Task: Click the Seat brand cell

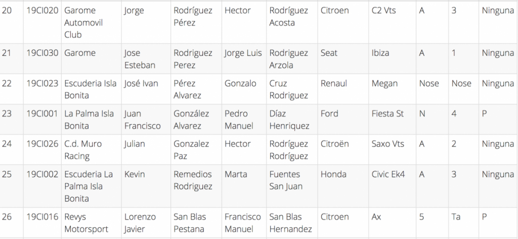Action: coord(329,53)
